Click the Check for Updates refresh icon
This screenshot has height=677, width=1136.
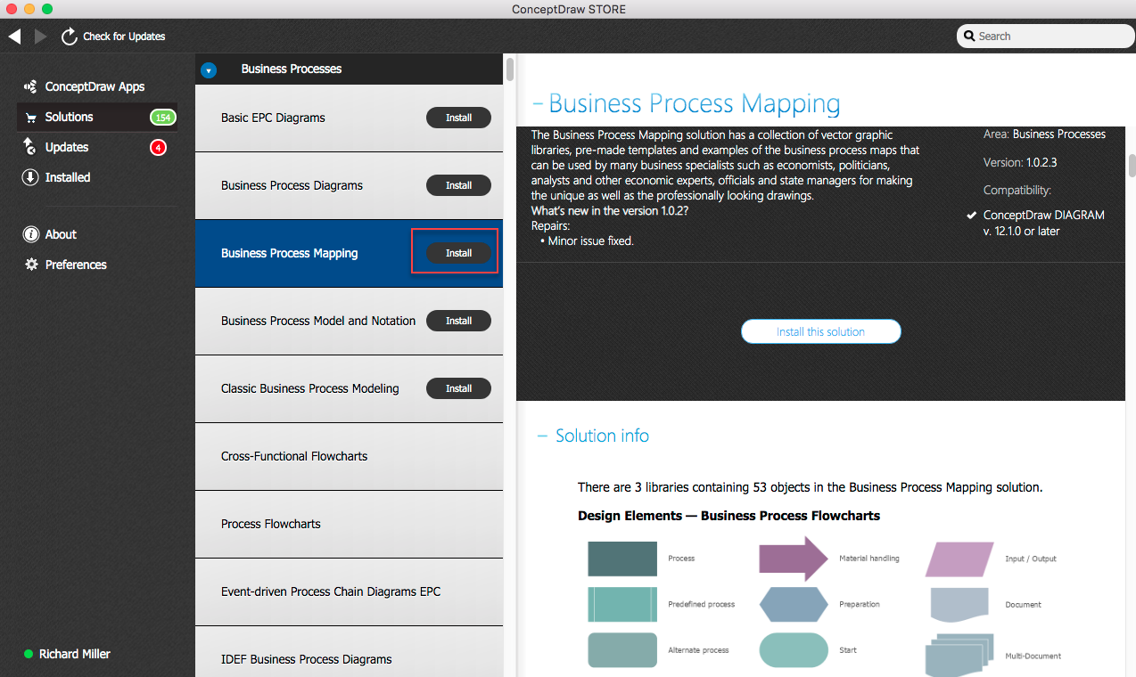click(69, 37)
